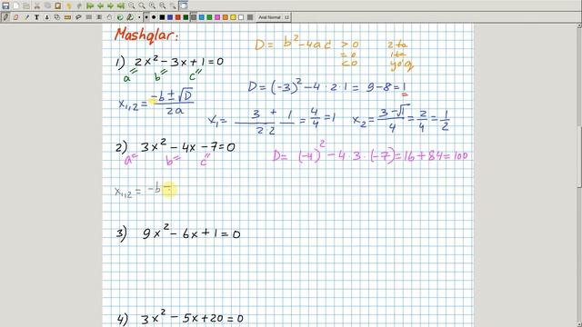
Task: Pick the dark green pen color
Action: click(186, 17)
